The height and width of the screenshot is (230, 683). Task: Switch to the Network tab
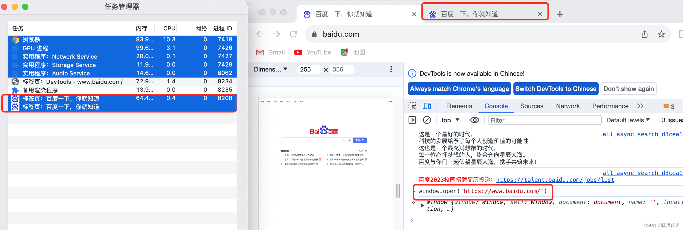(568, 106)
